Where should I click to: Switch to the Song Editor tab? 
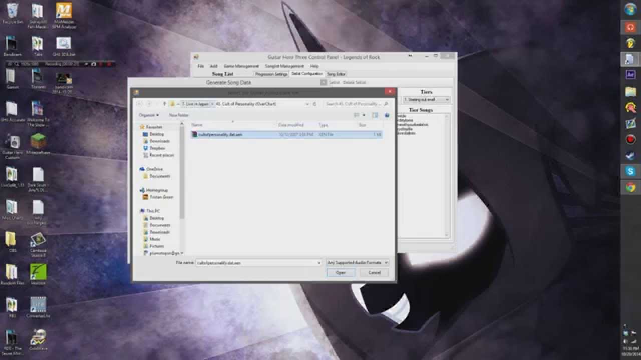336,74
